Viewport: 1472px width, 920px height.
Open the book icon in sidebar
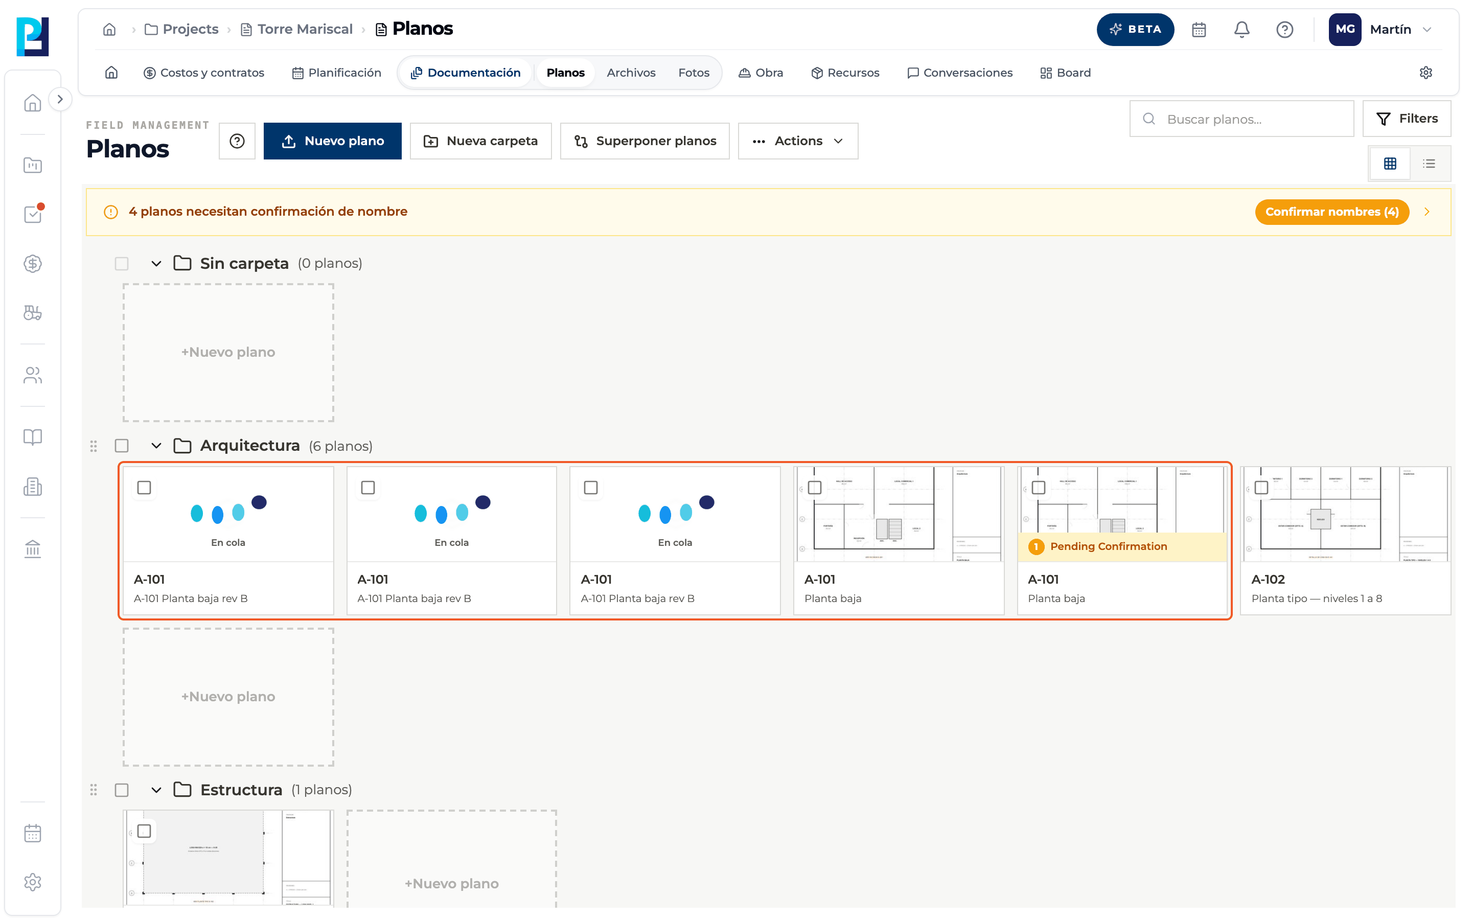tap(33, 437)
